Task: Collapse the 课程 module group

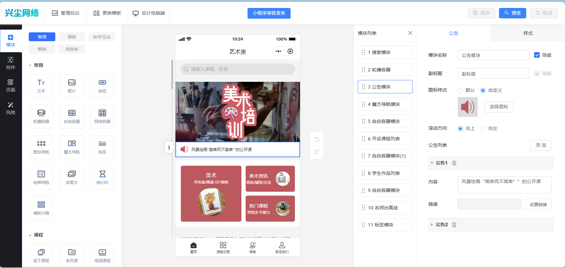Action: (x=30, y=235)
